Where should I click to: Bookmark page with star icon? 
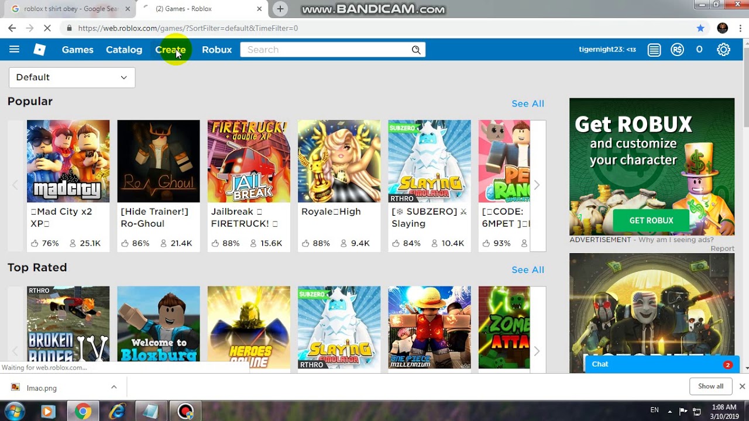pos(700,28)
